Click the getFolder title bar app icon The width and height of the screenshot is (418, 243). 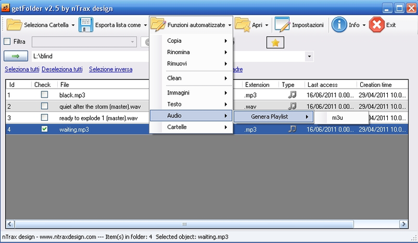pos(5,8)
